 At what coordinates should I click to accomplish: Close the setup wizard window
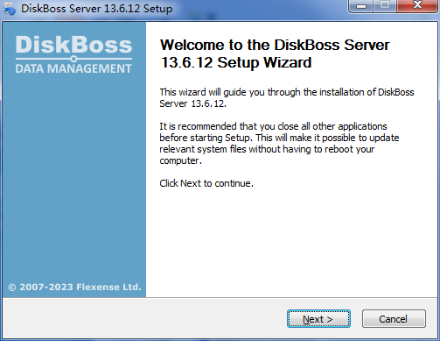click(417, 6)
